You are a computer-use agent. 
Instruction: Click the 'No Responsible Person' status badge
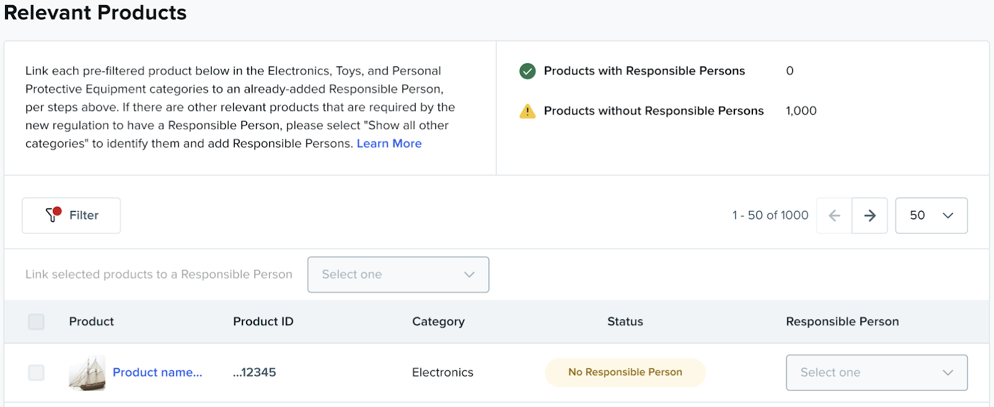pos(625,372)
